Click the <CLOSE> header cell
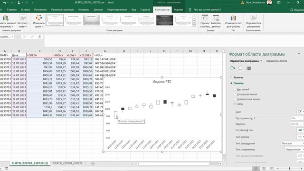 [86, 55]
